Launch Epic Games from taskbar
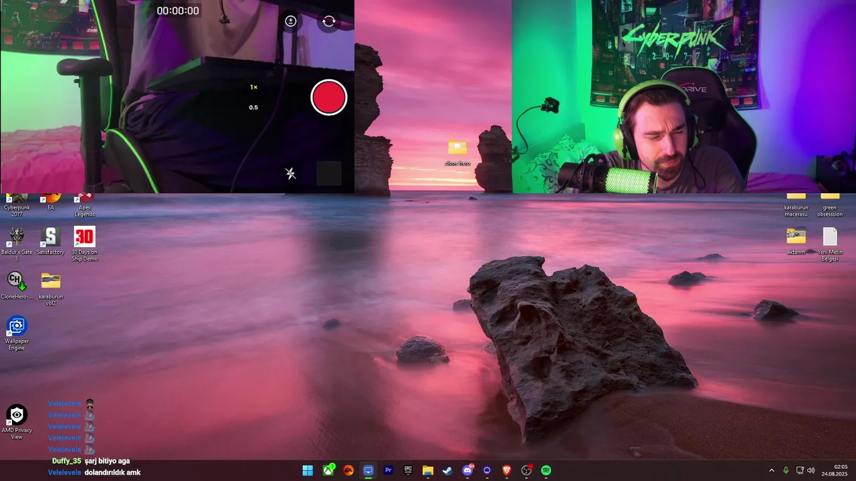856x481 pixels. click(408, 470)
